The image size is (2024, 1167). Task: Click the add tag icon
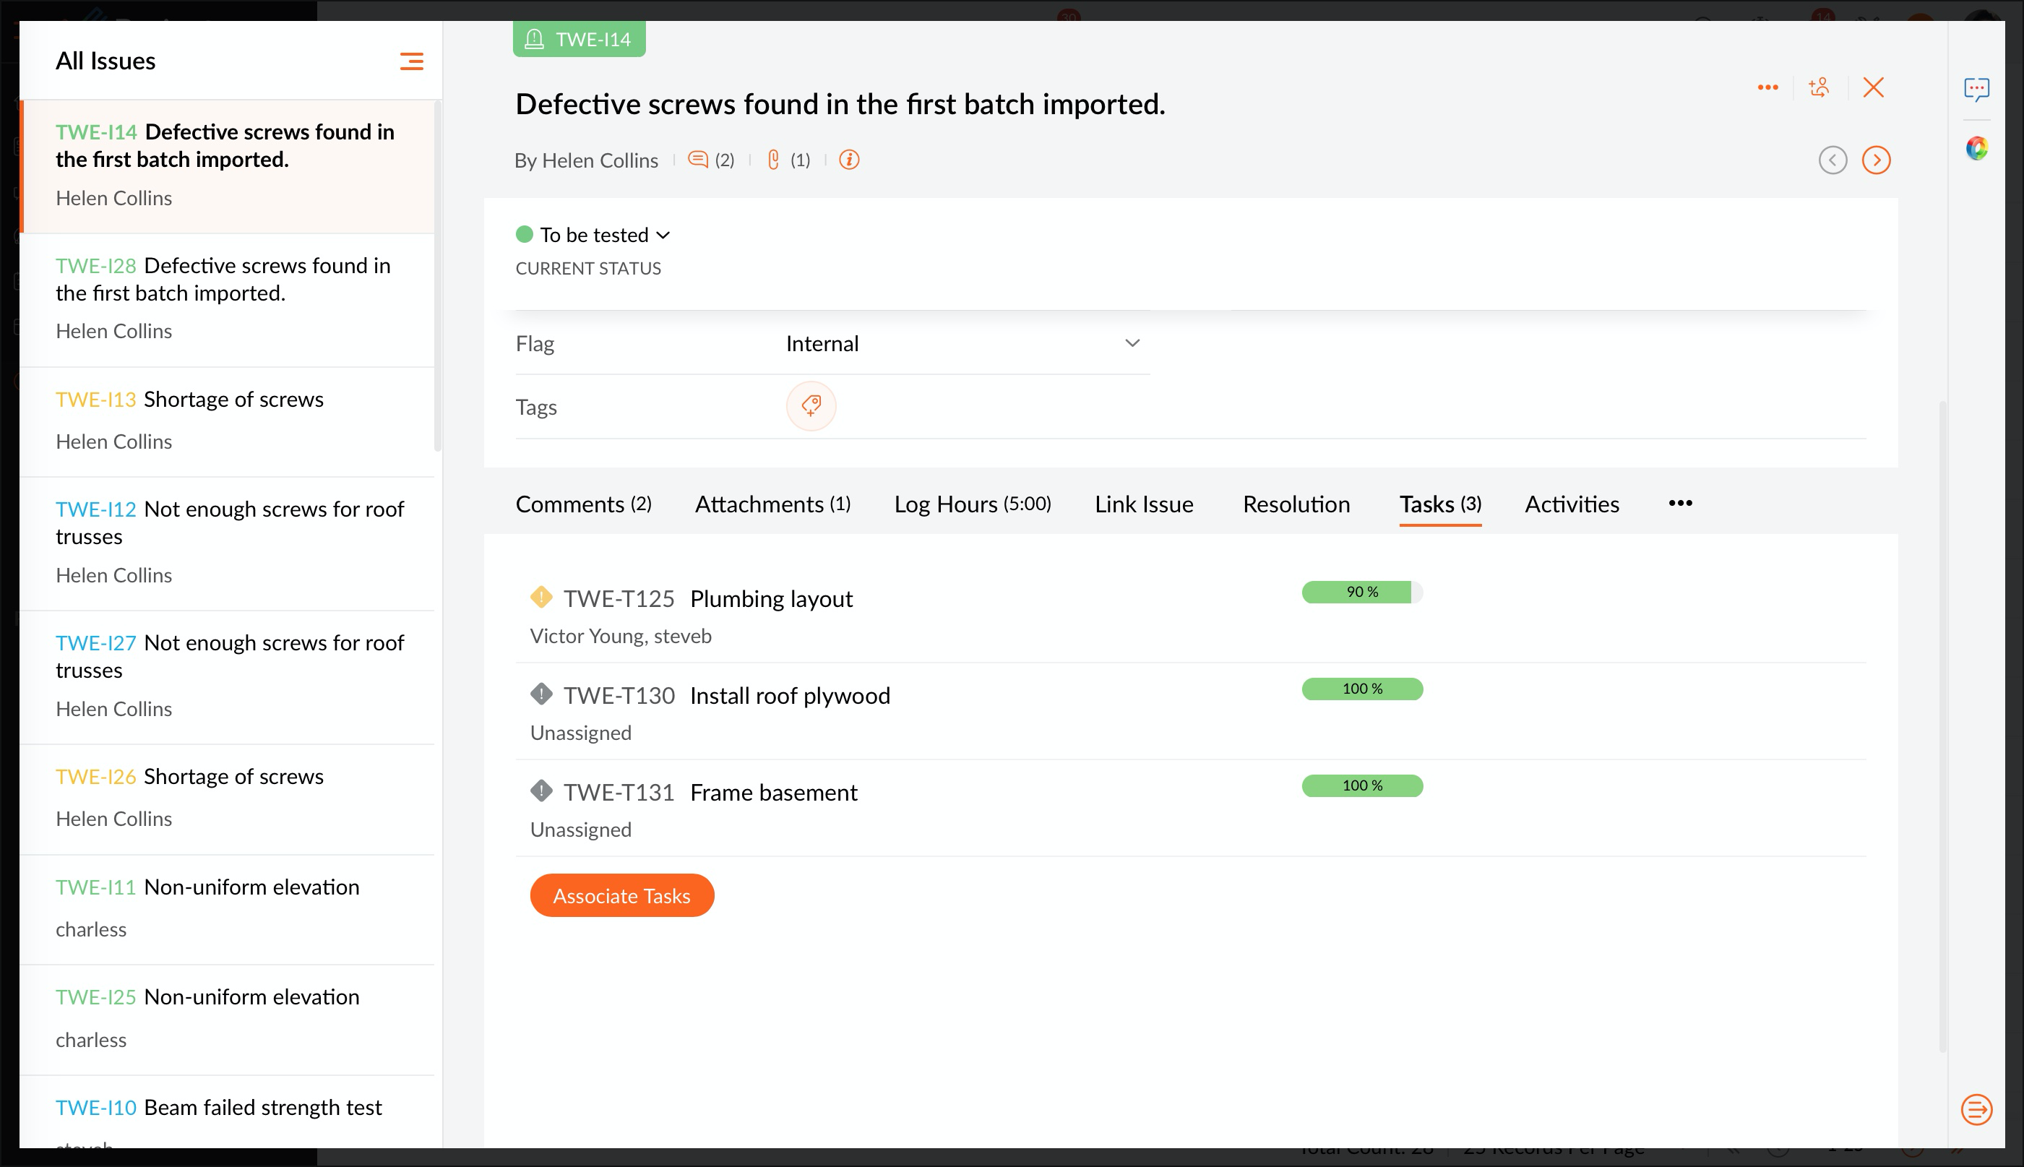point(811,406)
